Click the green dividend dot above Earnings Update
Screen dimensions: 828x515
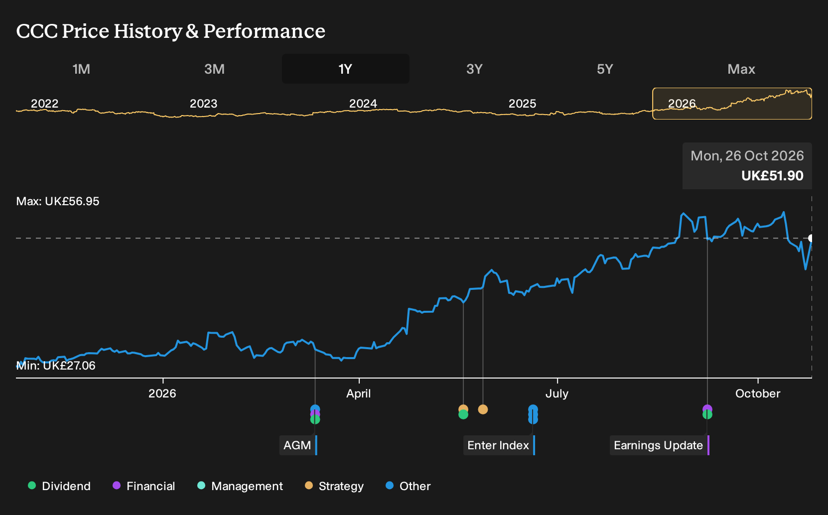point(707,414)
